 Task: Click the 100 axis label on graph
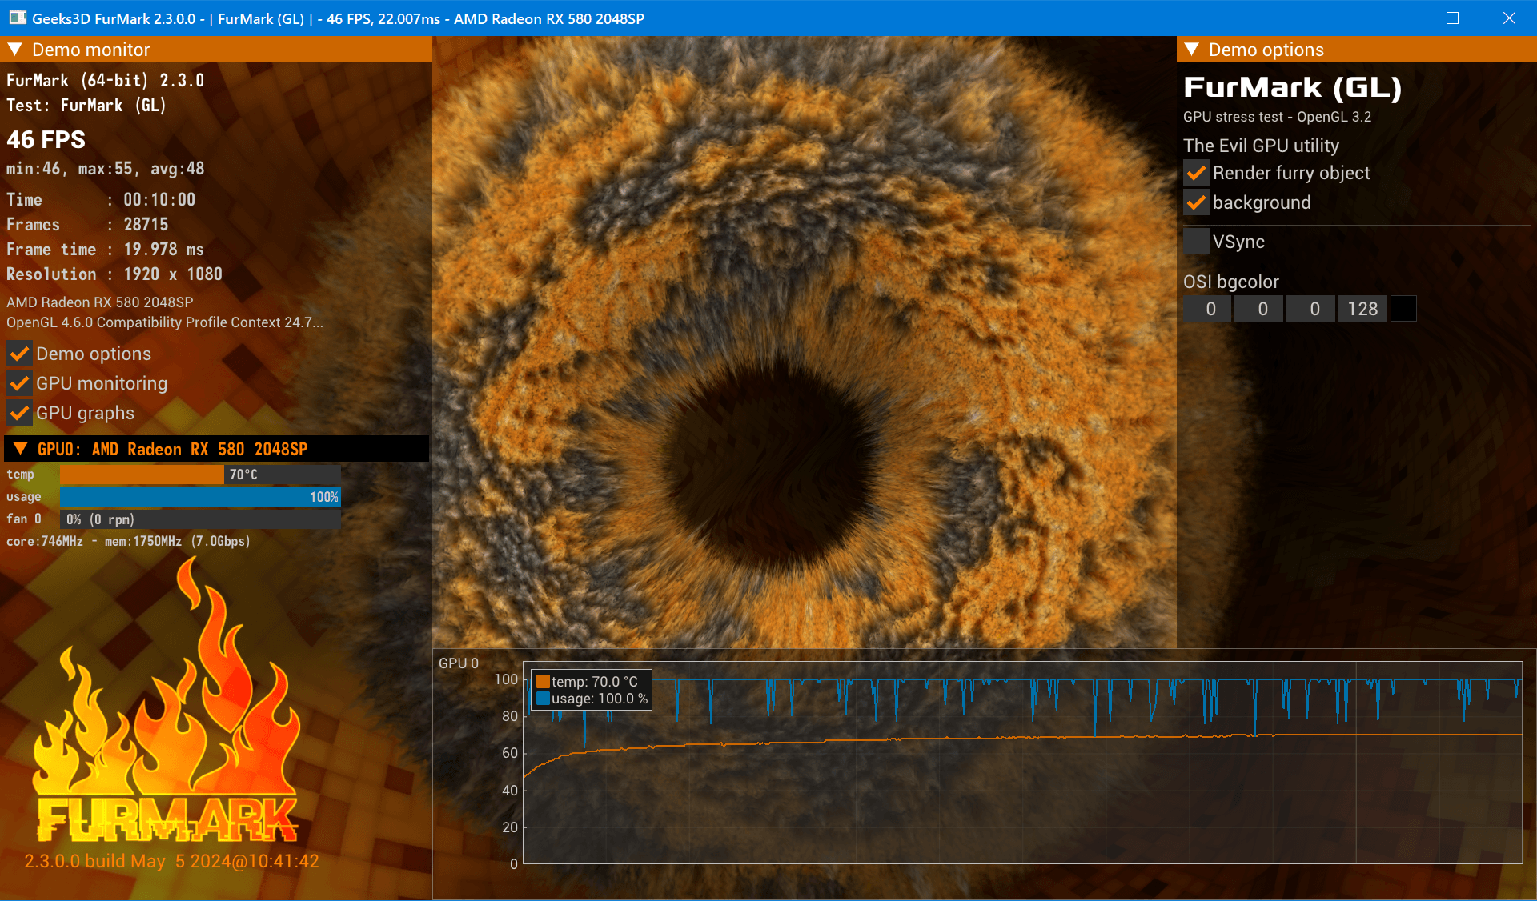(506, 679)
